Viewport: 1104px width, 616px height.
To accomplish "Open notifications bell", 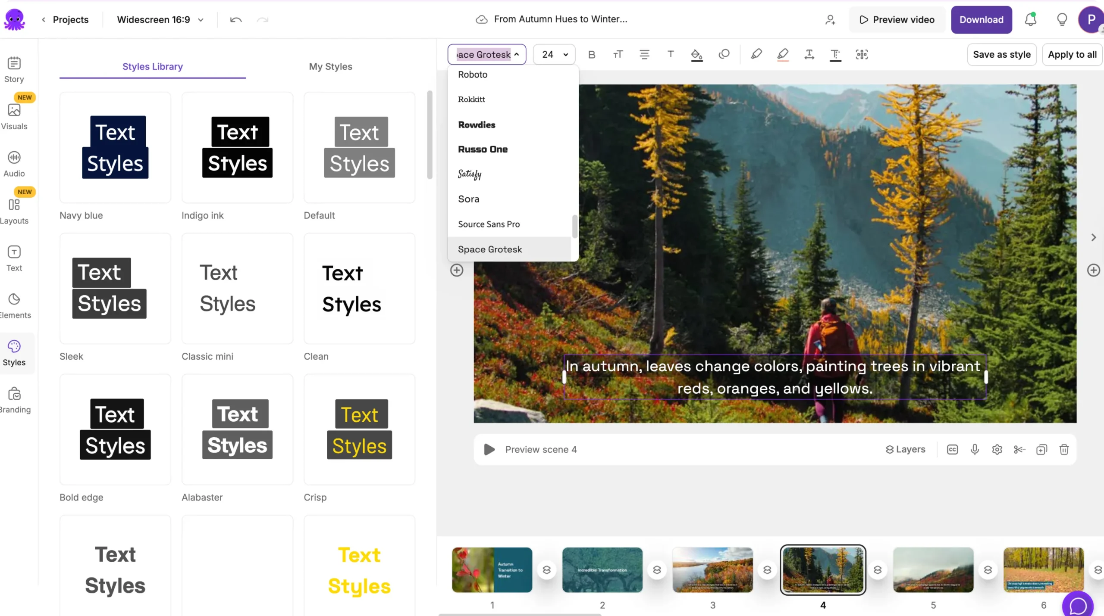I will click(1030, 20).
